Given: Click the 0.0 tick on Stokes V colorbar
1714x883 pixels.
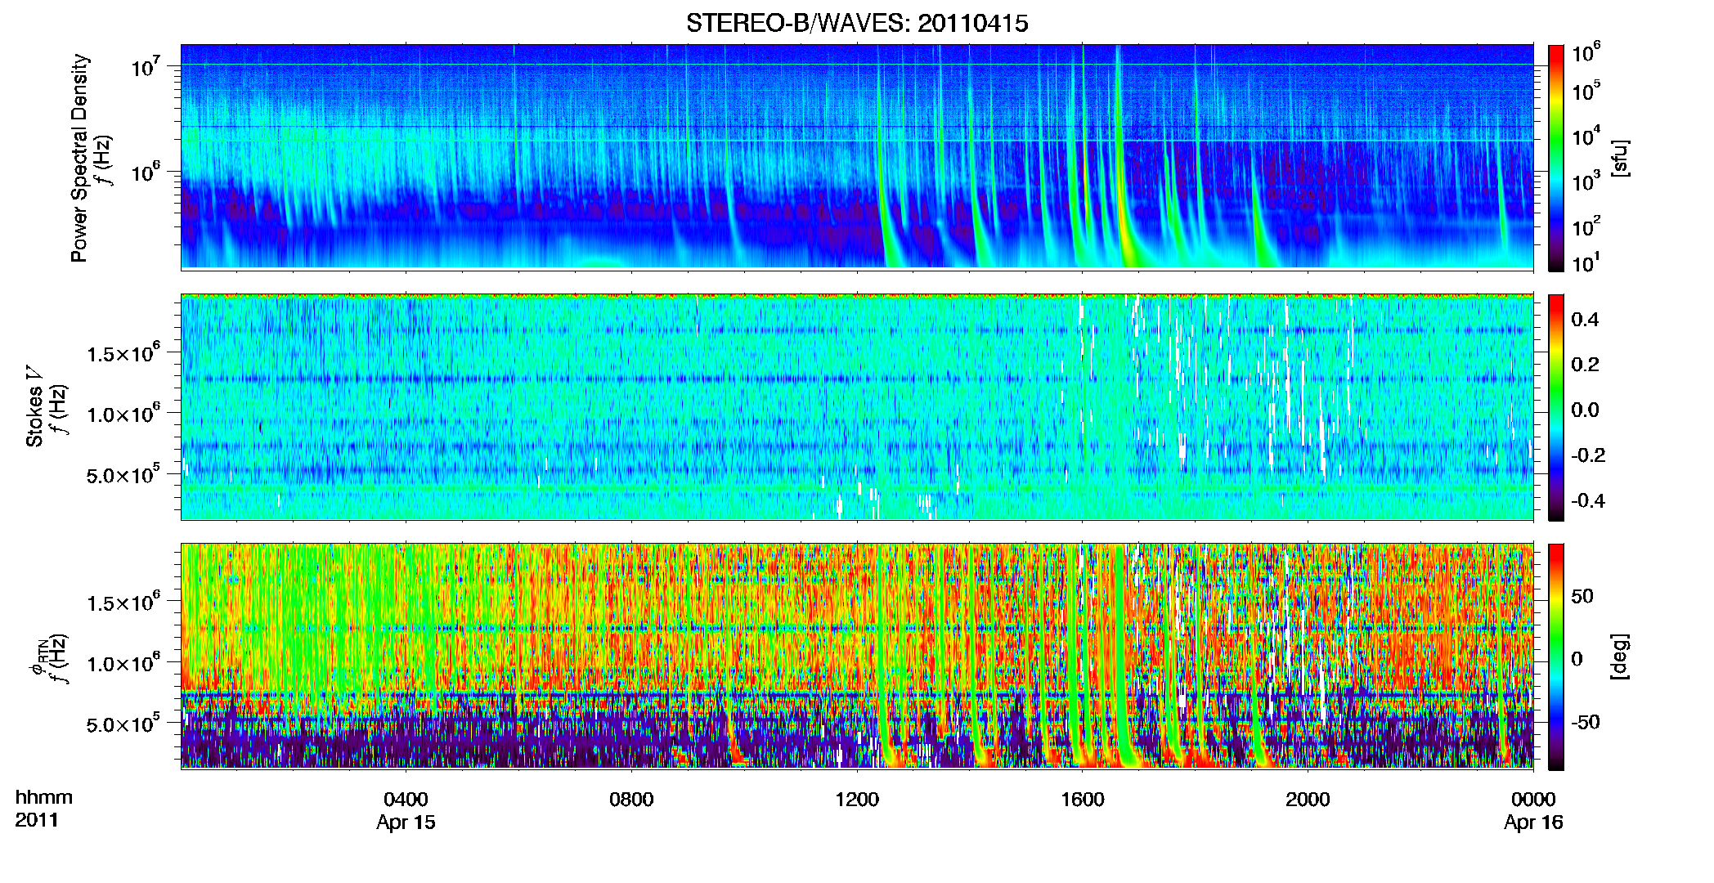Looking at the screenshot, I should click(x=1585, y=410).
